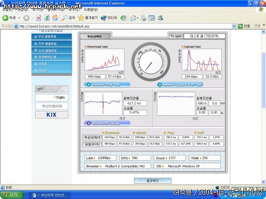
Task: Select the Clock 1707 info box
Action: (x=170, y=158)
